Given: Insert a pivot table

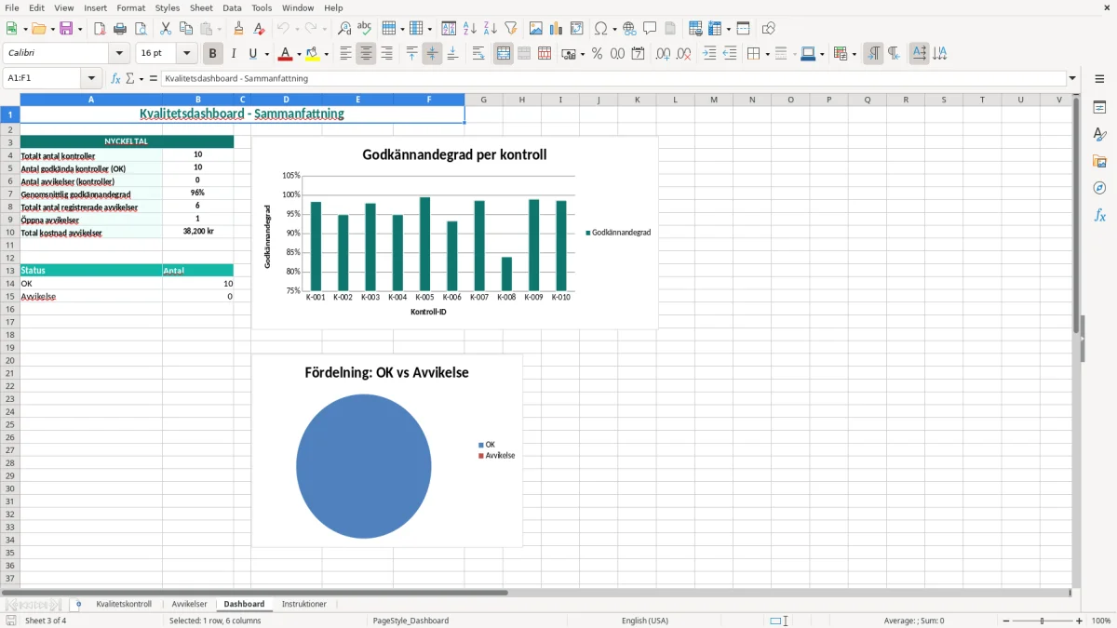Looking at the screenshot, I should [x=576, y=29].
